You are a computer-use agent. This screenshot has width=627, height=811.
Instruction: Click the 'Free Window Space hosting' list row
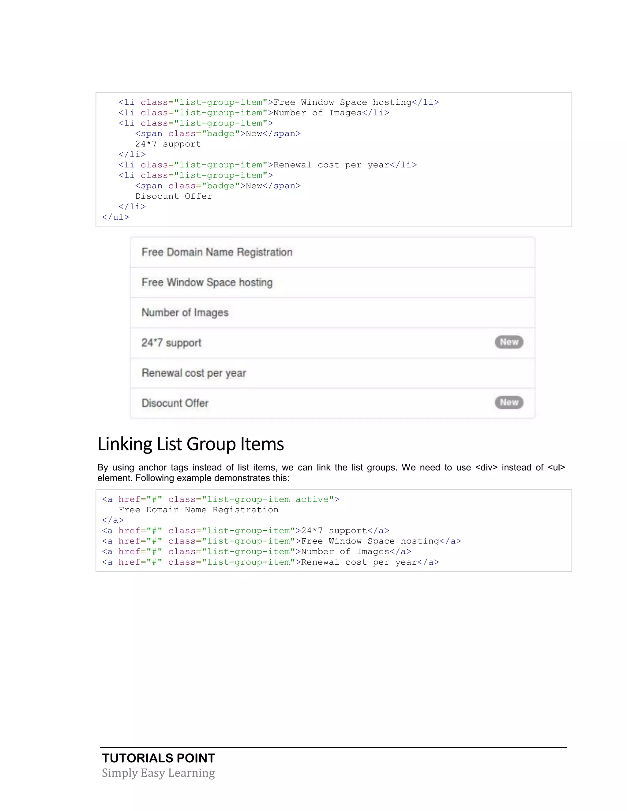coord(332,282)
